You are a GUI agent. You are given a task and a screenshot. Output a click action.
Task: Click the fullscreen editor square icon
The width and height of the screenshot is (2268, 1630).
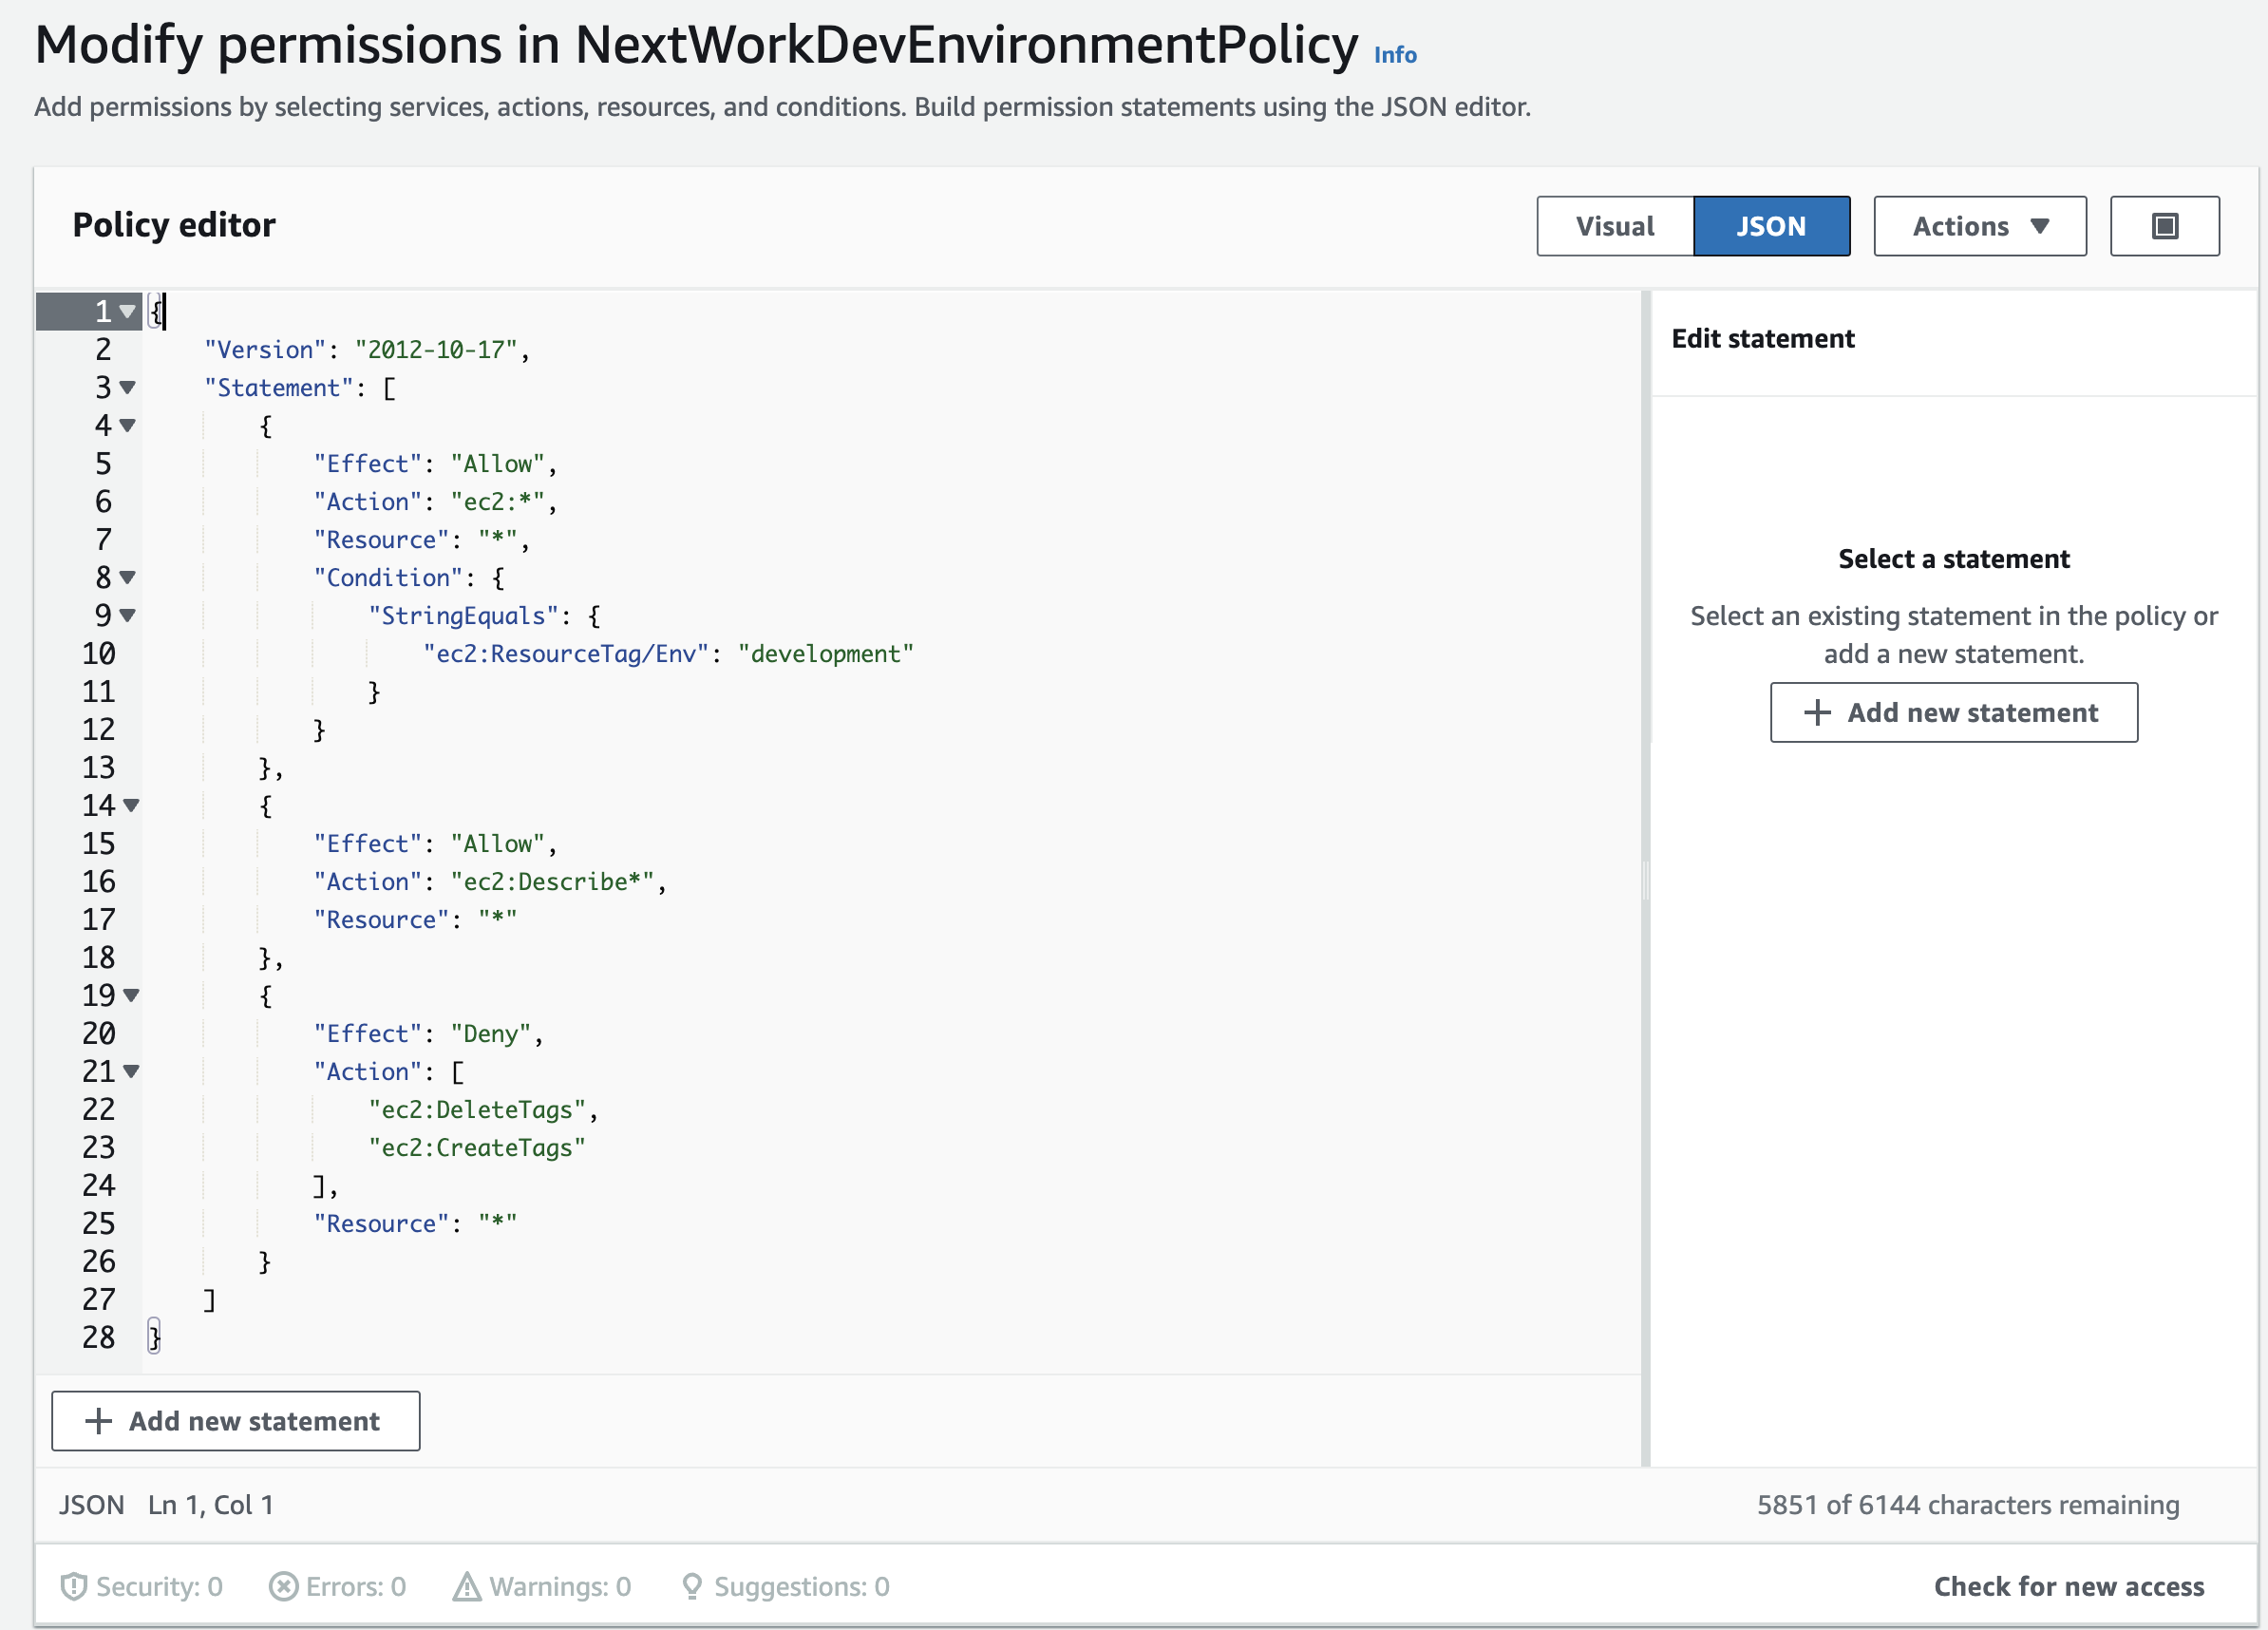[x=2164, y=226]
